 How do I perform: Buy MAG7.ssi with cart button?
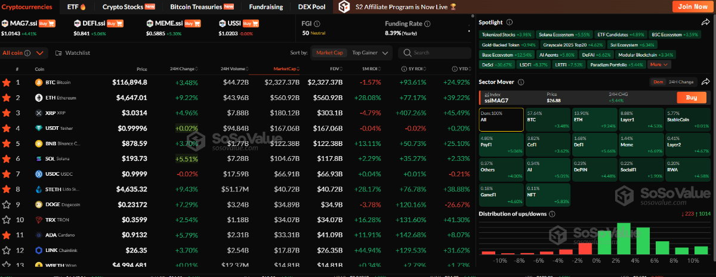tap(47, 23)
